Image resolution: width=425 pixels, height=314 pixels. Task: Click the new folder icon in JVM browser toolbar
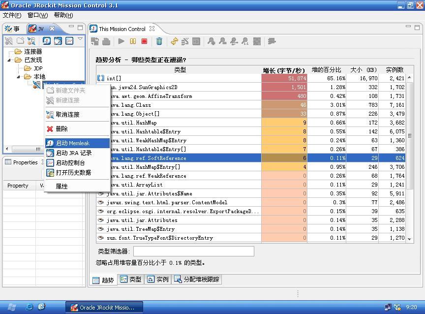(20, 41)
